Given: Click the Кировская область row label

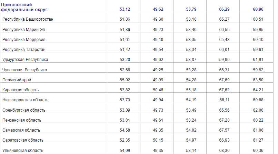Looking at the screenshot, I should 20,90.
